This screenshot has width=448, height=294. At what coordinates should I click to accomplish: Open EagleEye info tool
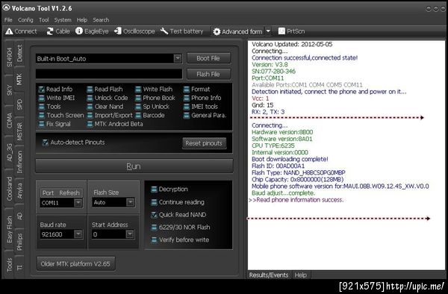[79, 31]
